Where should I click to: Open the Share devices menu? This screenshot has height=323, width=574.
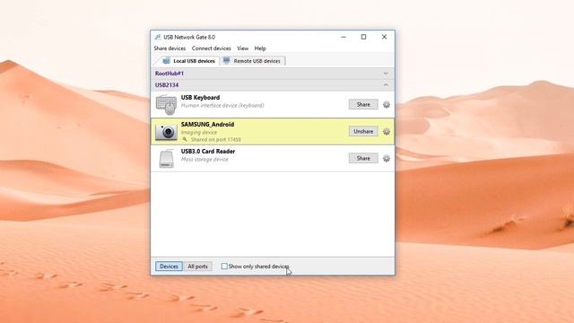click(170, 48)
